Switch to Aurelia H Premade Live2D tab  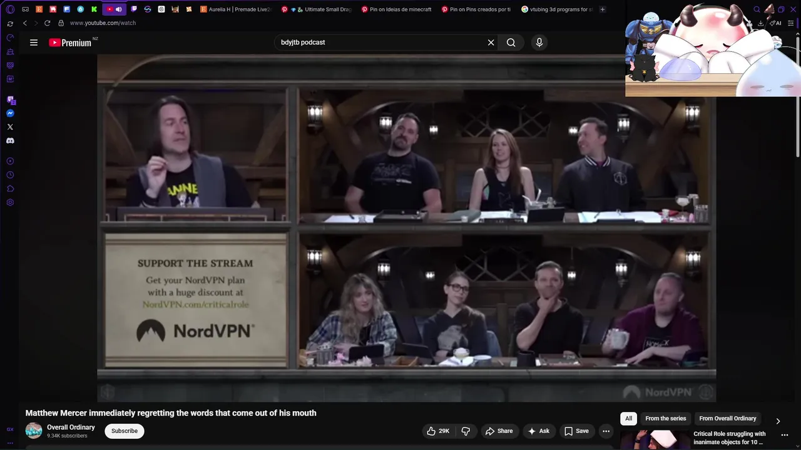point(237,9)
